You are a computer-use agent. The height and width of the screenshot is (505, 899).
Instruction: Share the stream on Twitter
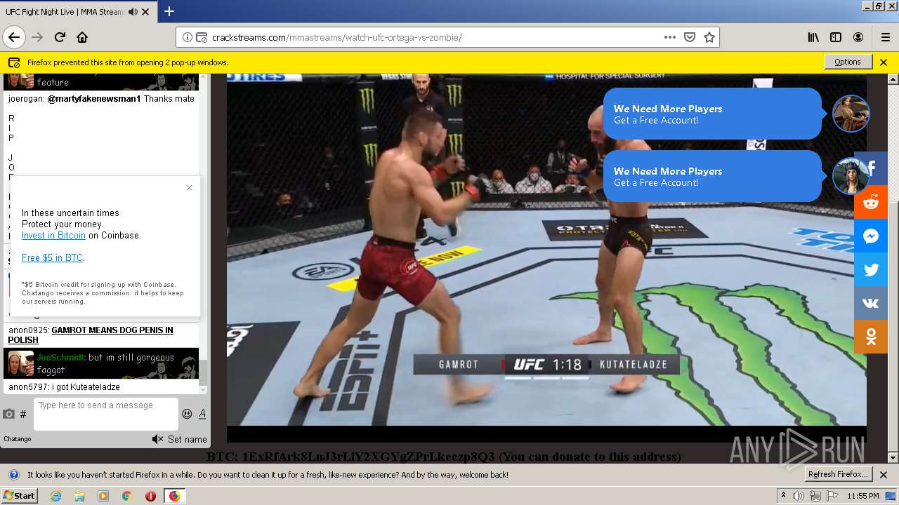tap(871, 269)
